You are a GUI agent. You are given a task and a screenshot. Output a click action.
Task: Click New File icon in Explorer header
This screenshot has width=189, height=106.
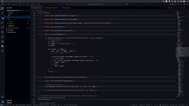tap(21, 11)
